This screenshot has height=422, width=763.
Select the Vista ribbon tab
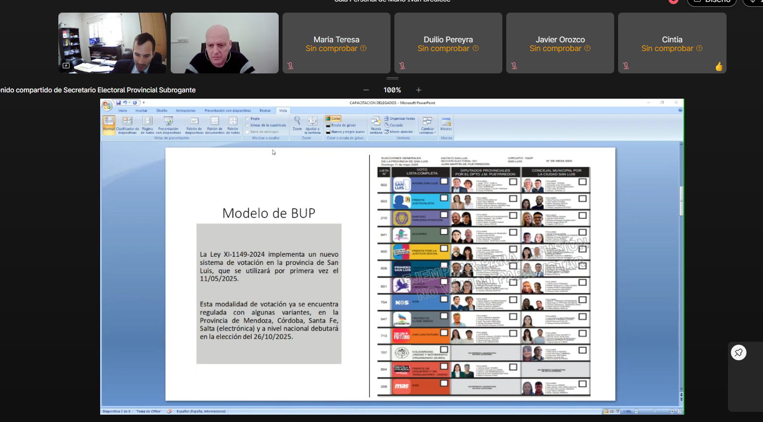[x=283, y=110]
